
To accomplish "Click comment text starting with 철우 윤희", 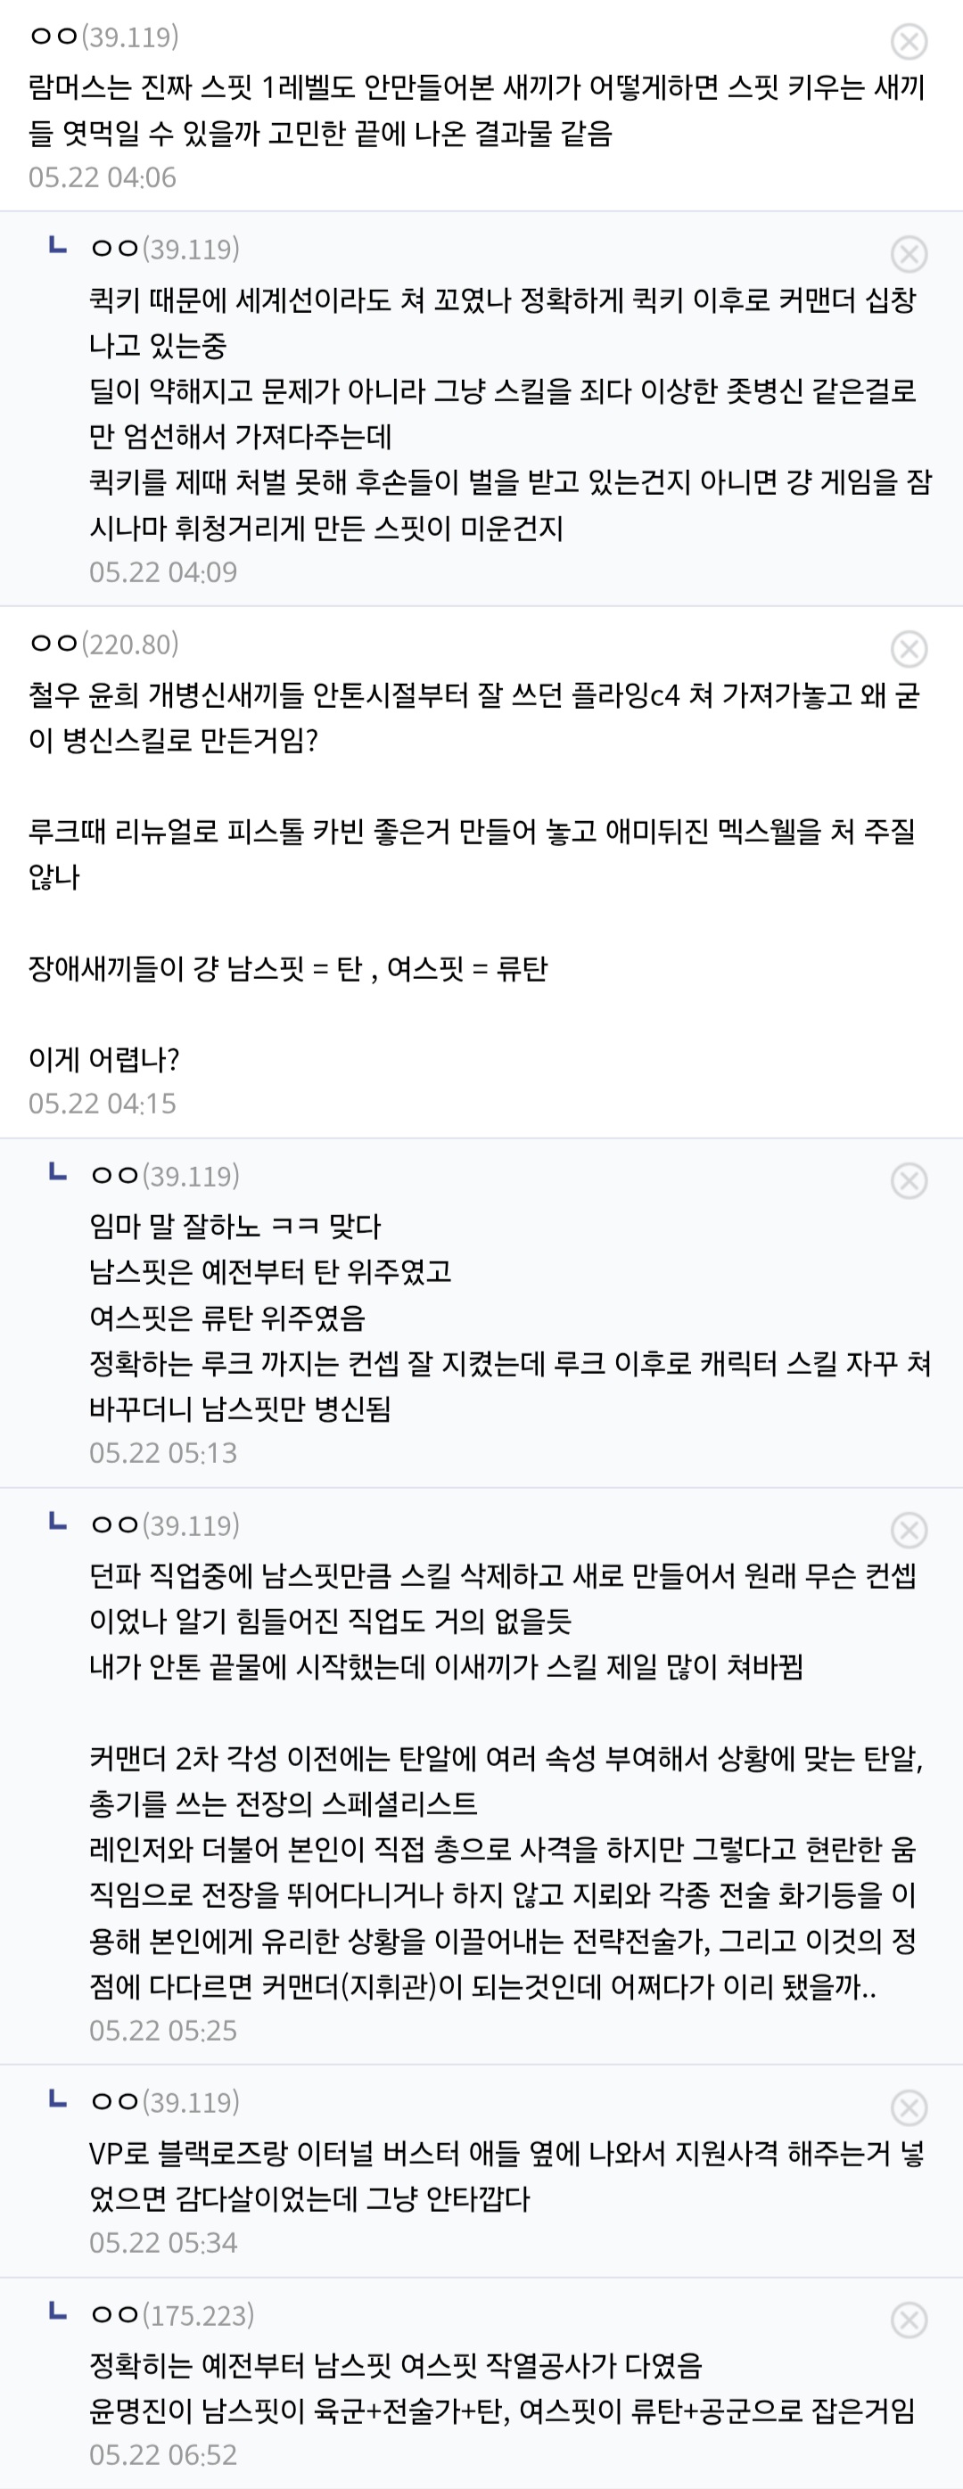I will [x=473, y=718].
